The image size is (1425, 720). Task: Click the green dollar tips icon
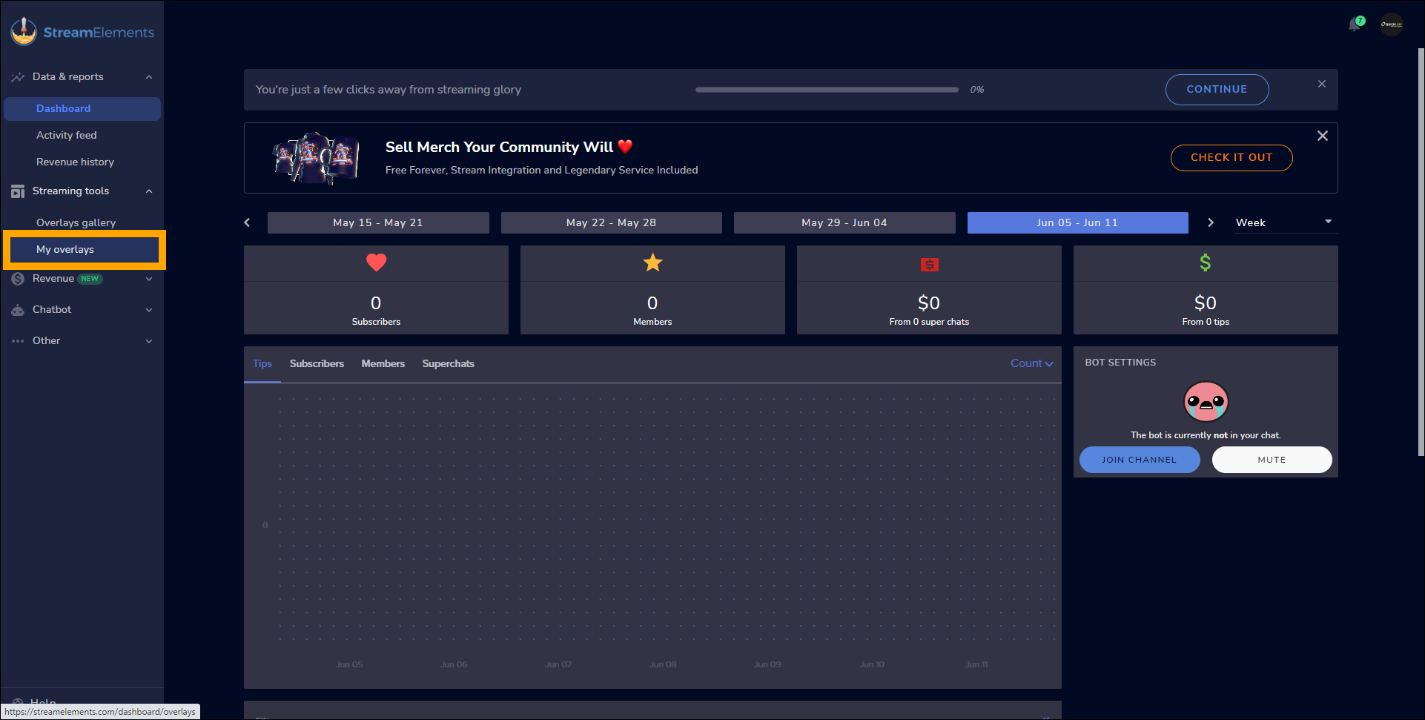tap(1206, 262)
